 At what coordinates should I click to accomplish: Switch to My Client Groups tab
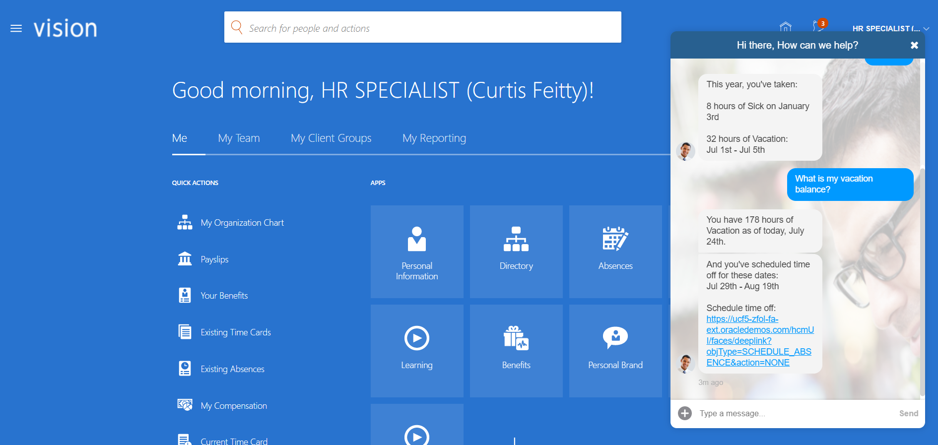(331, 138)
